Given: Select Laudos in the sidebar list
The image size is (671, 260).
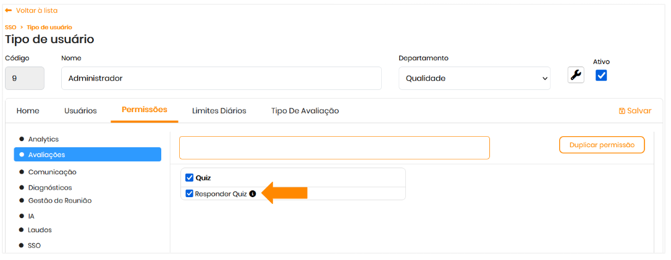Looking at the screenshot, I should click(40, 230).
